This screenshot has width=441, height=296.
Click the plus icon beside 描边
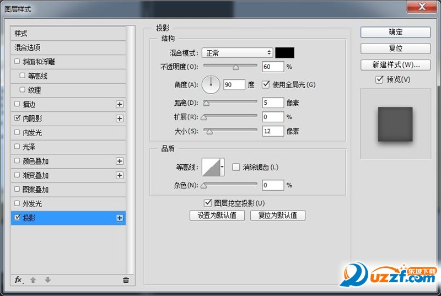(x=119, y=104)
